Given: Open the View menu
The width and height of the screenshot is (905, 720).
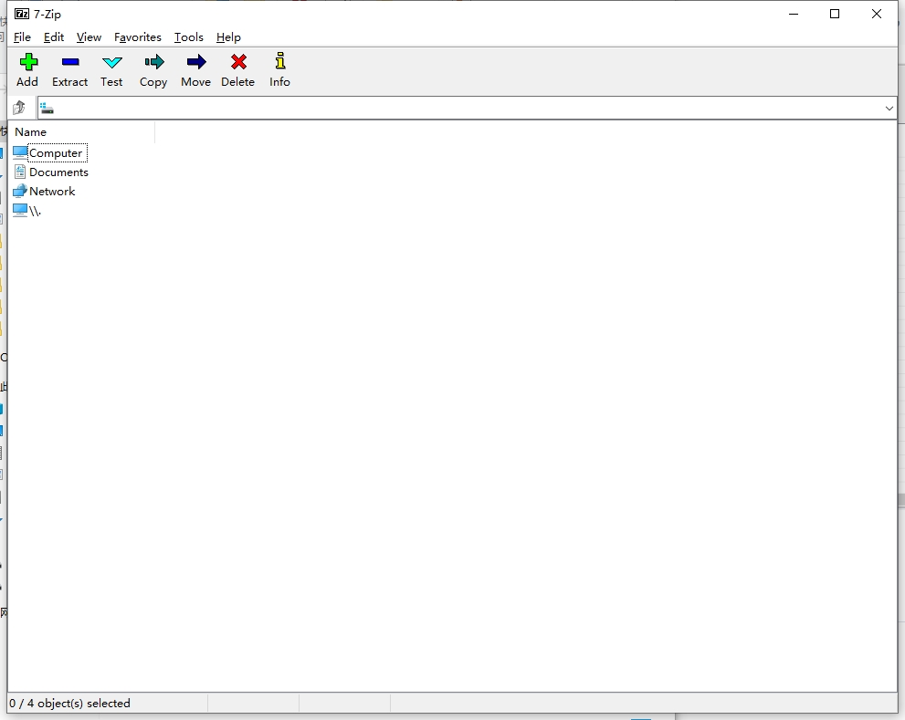Looking at the screenshot, I should pos(89,37).
